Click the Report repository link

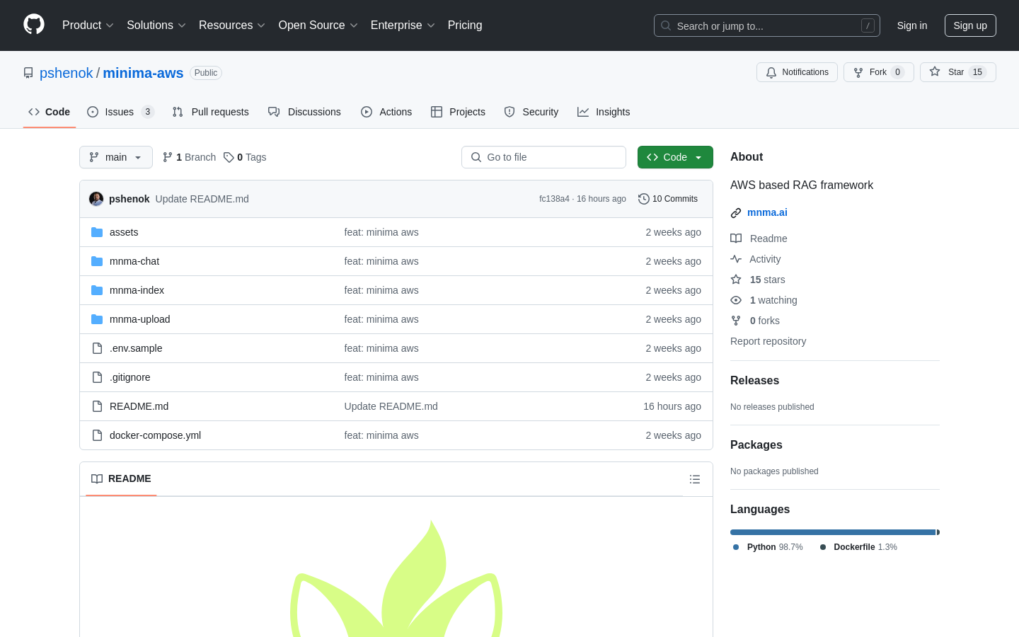tap(768, 341)
